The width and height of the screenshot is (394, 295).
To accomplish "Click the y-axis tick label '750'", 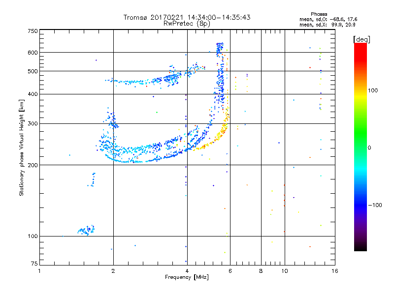I will (x=33, y=31).
